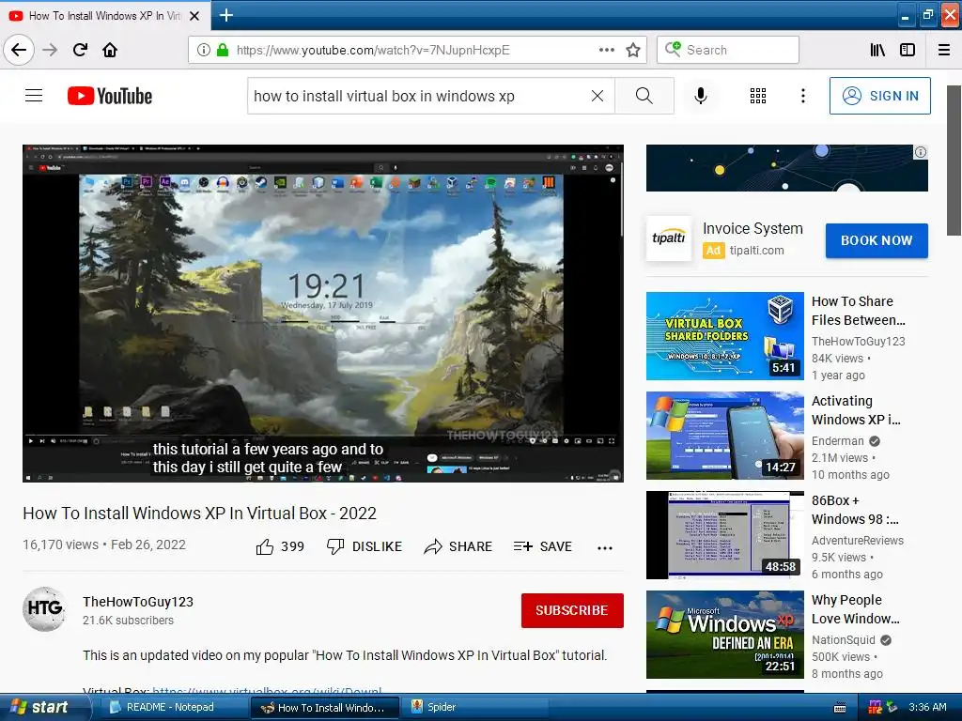Open Activating Windows XP video thumbnail

click(724, 436)
